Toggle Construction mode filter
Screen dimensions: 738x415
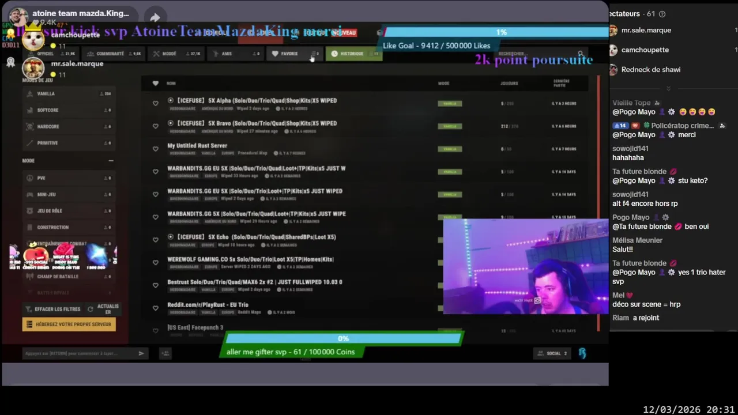coord(69,227)
